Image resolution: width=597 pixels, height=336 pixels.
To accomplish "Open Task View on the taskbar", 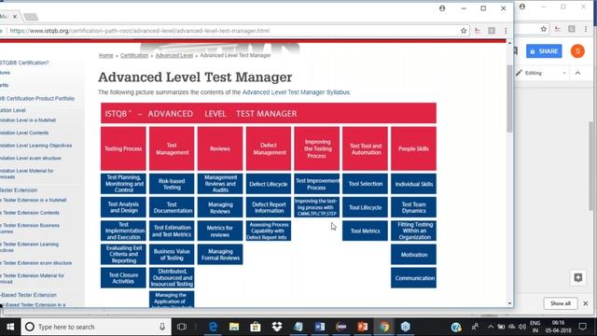I will click(182, 327).
